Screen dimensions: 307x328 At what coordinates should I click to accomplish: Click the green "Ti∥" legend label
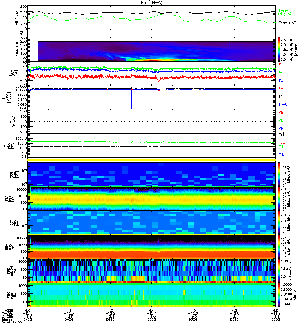coord(281,146)
